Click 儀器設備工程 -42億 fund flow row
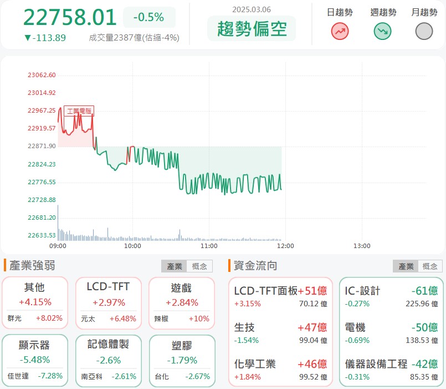Screen dimensions: 446x389 pos(391,370)
